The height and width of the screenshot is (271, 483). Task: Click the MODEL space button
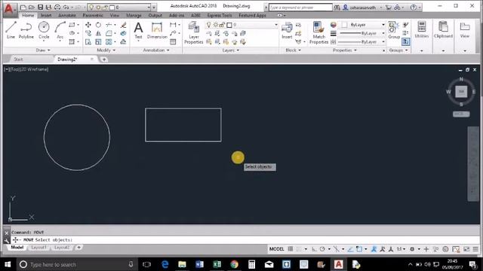point(277,249)
